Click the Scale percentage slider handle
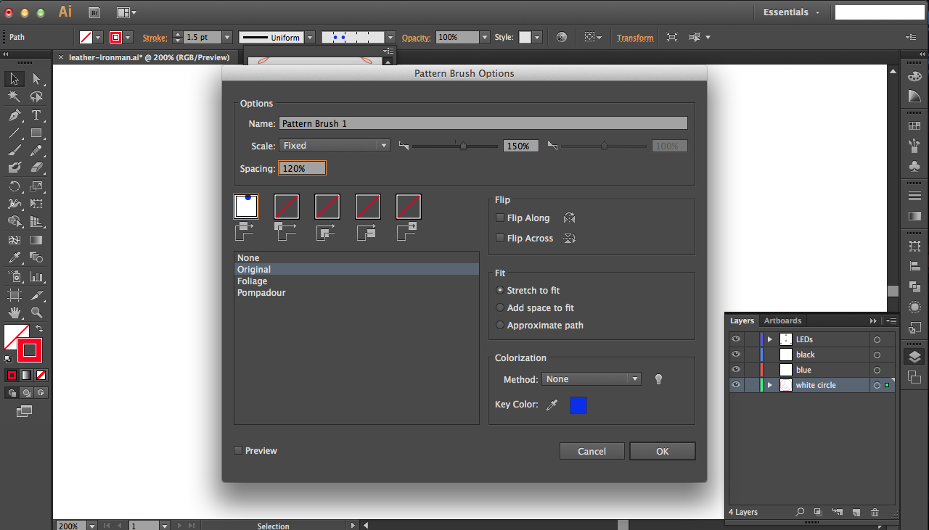 [x=463, y=146]
